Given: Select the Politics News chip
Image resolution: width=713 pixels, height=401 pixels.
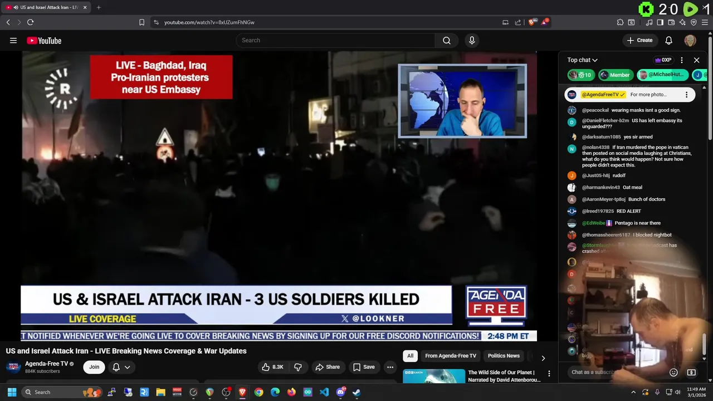Looking at the screenshot, I should [504, 356].
